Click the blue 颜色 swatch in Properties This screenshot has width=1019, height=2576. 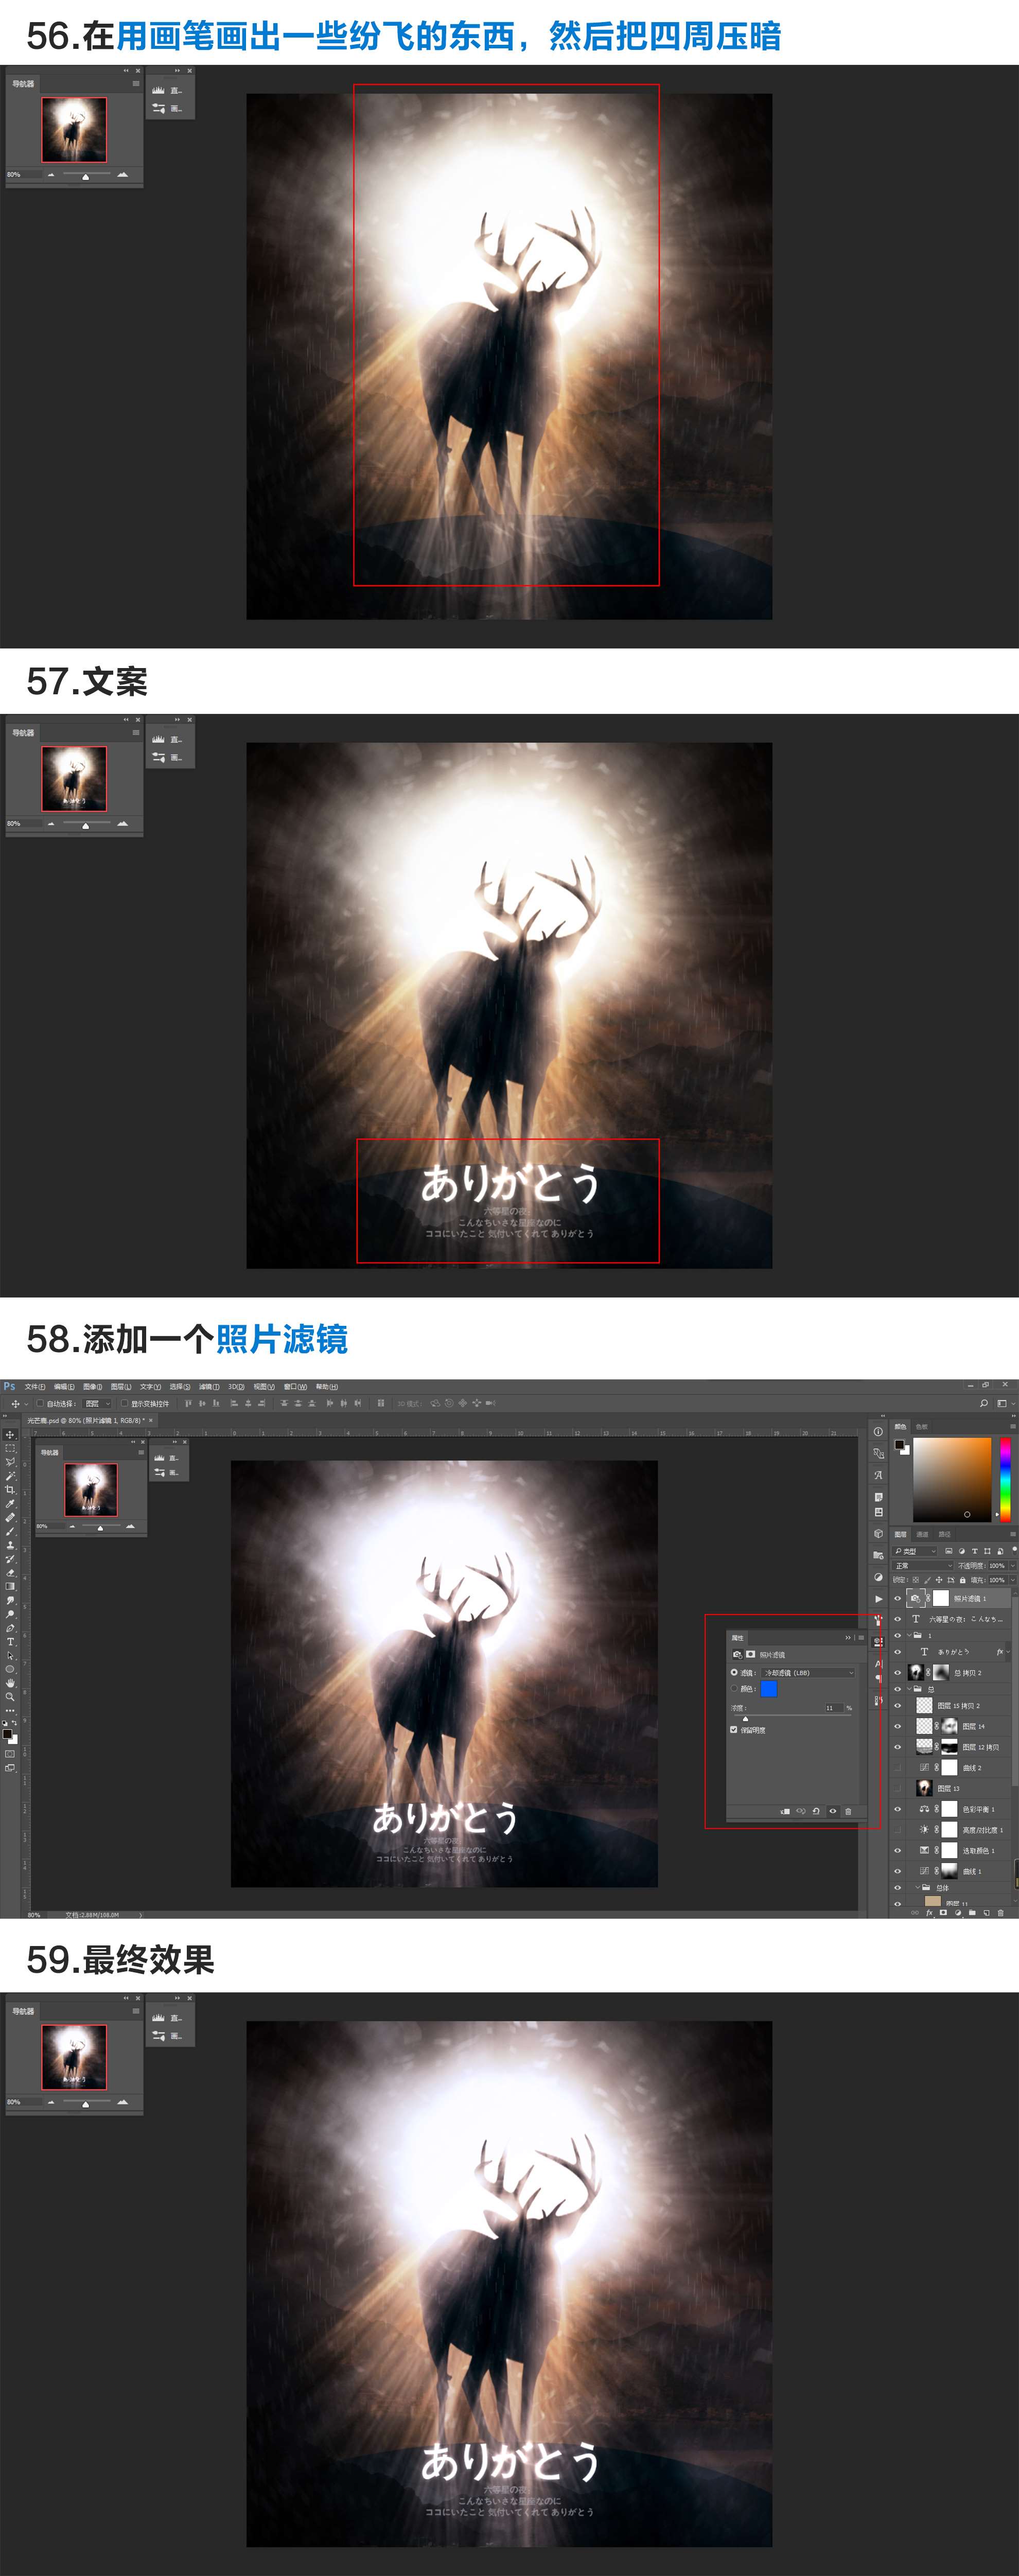769,1689
